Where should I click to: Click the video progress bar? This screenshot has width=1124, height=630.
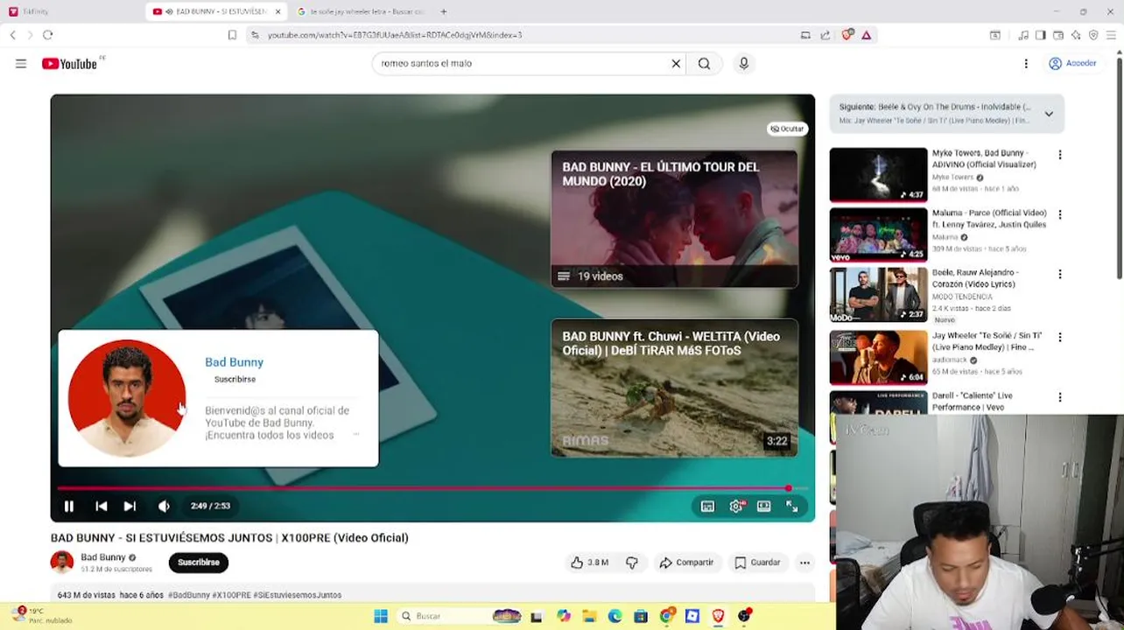coord(432,488)
